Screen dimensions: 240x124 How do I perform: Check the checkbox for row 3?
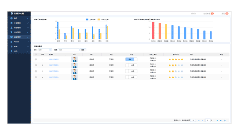pyautogui.click(x=36, y=71)
